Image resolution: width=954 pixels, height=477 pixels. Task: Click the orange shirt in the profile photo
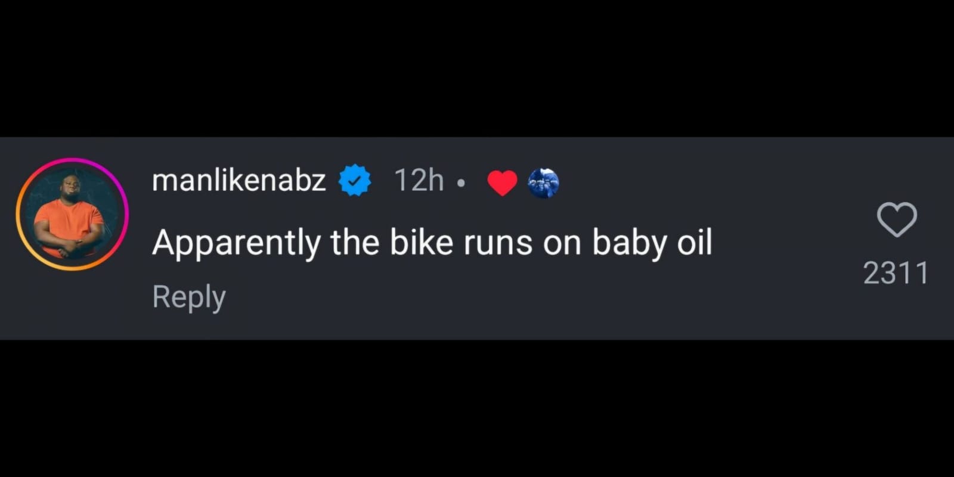69,221
